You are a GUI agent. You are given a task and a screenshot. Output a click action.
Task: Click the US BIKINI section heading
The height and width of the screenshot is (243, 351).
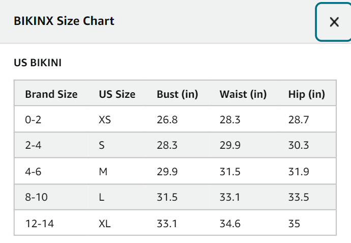tap(38, 63)
